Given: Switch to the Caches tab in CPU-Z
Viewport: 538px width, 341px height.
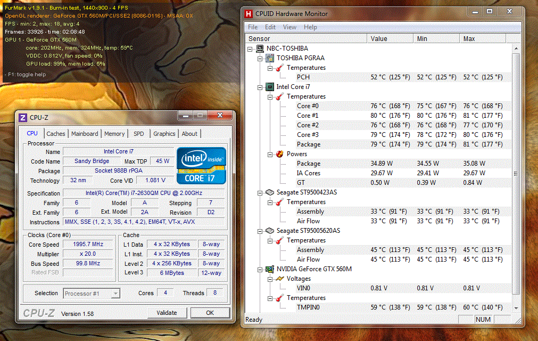Looking at the screenshot, I should pyautogui.click(x=55, y=134).
